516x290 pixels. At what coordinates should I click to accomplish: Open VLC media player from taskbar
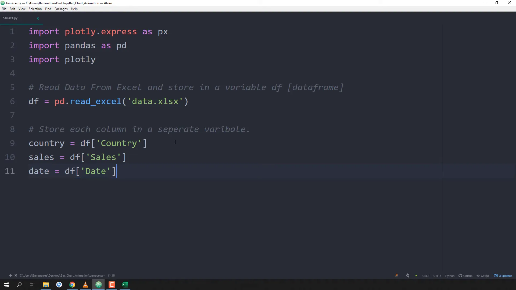pos(85,285)
